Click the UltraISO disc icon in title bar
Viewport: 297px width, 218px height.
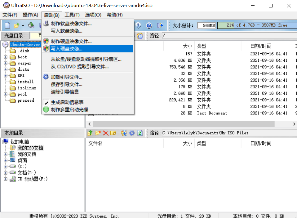[x=6, y=5]
